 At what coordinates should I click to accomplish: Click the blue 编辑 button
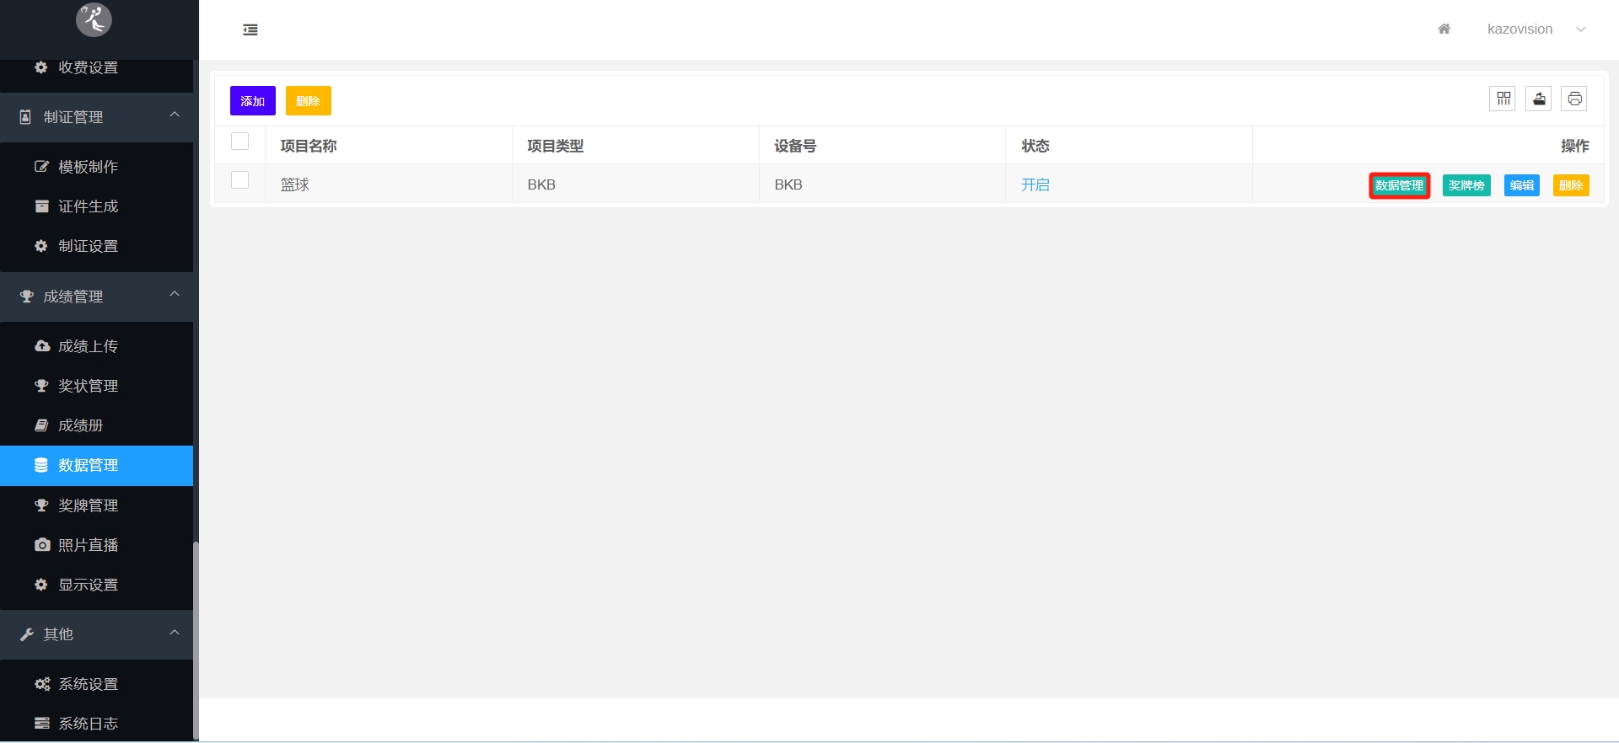click(1521, 185)
